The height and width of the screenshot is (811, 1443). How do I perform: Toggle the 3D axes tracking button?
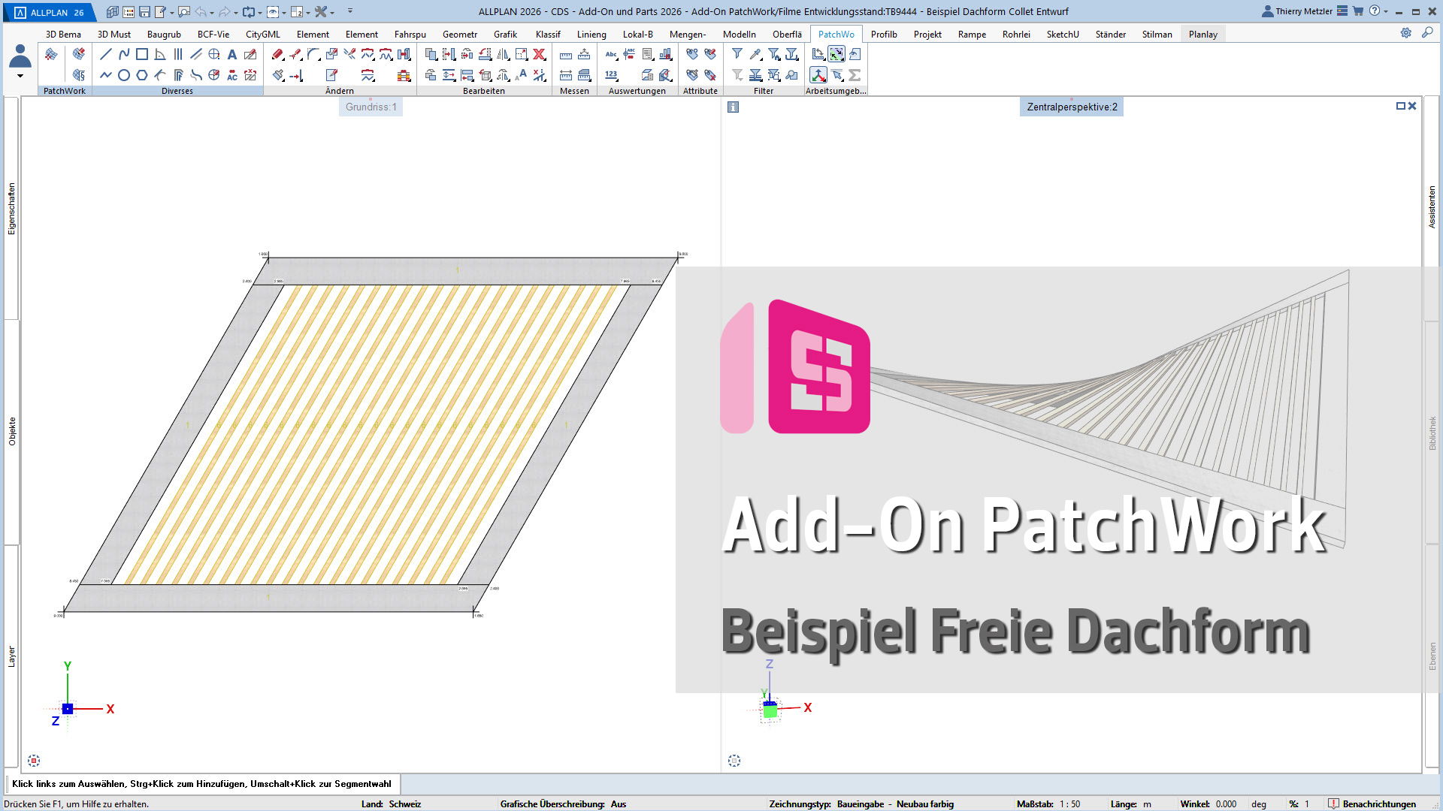[818, 75]
